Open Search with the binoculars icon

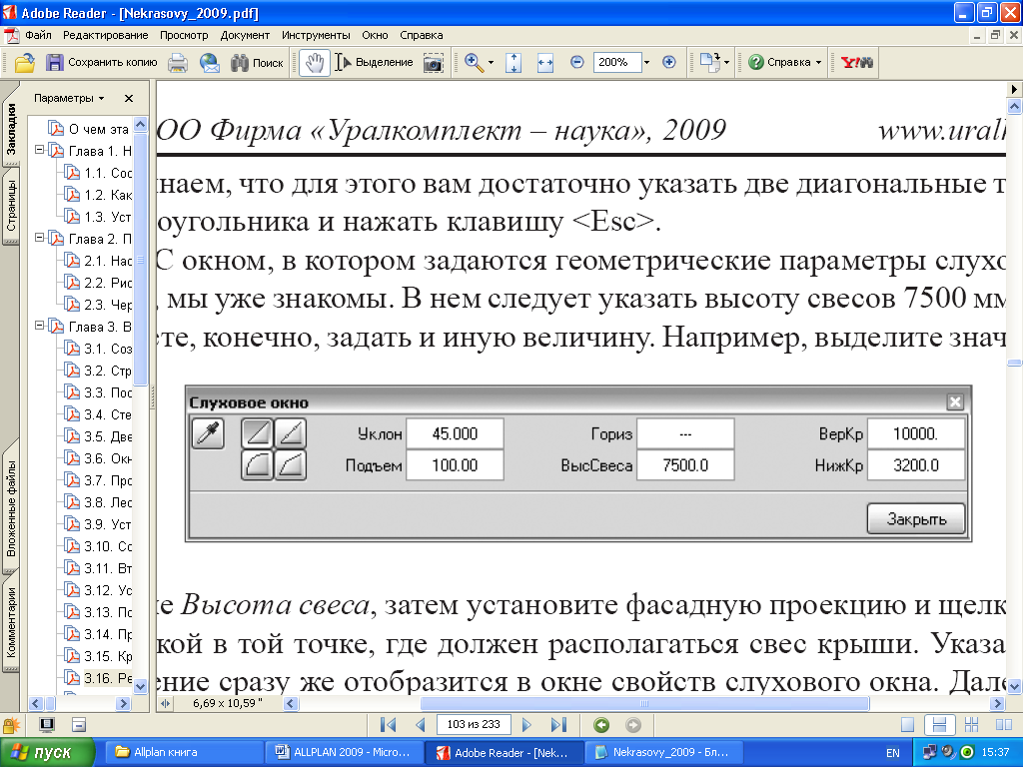[x=257, y=63]
